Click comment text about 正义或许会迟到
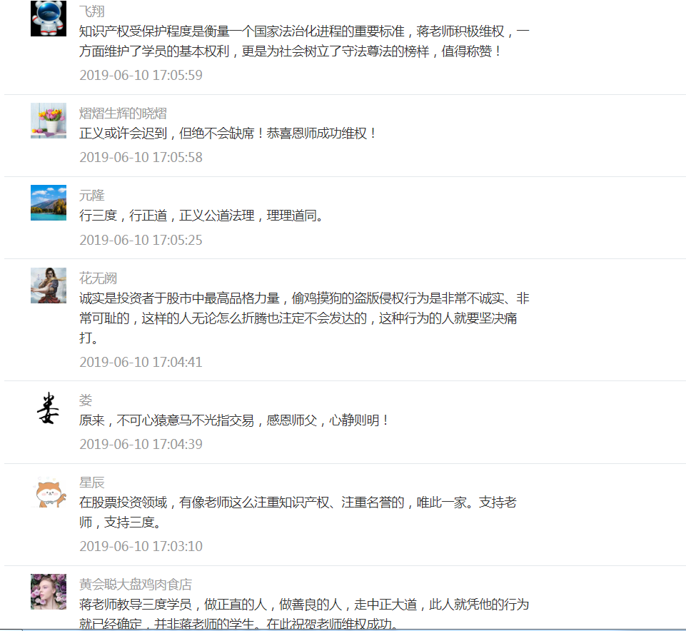This screenshot has height=631, width=686. 228,133
